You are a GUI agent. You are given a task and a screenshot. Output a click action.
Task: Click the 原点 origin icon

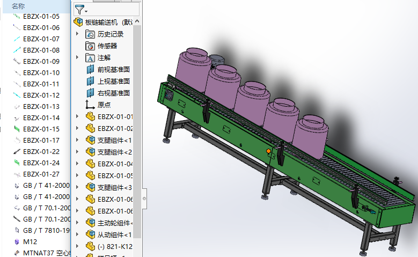click(x=90, y=105)
